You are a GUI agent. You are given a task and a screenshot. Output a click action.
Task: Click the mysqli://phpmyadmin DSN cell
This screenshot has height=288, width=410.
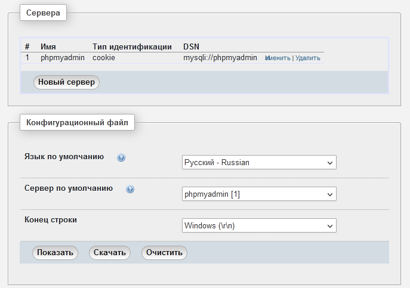pos(220,58)
